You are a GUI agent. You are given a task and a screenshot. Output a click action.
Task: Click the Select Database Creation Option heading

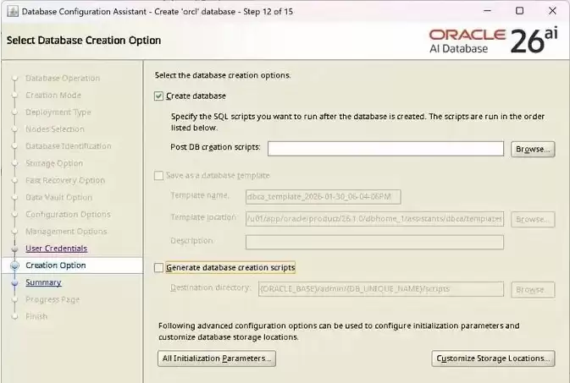click(84, 41)
